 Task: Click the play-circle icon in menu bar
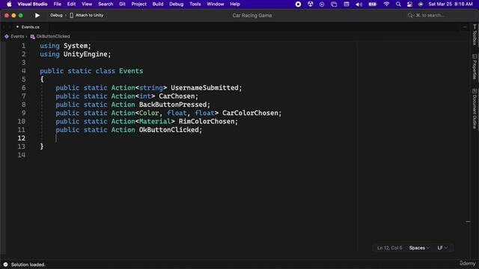click(x=322, y=4)
